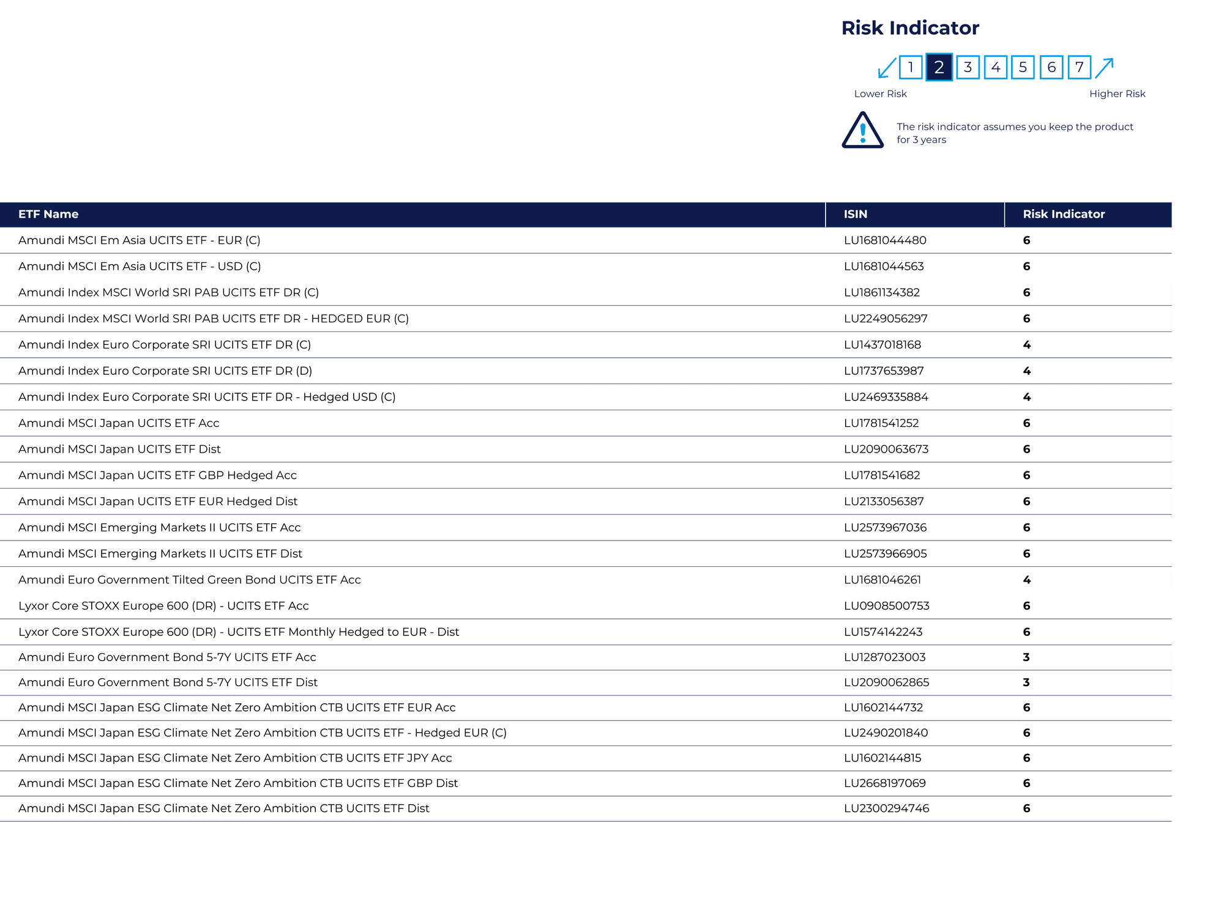Select Amundi MSCI Japan GBP Hedged Acc row
Screen dimensions: 1224x913
pos(586,475)
